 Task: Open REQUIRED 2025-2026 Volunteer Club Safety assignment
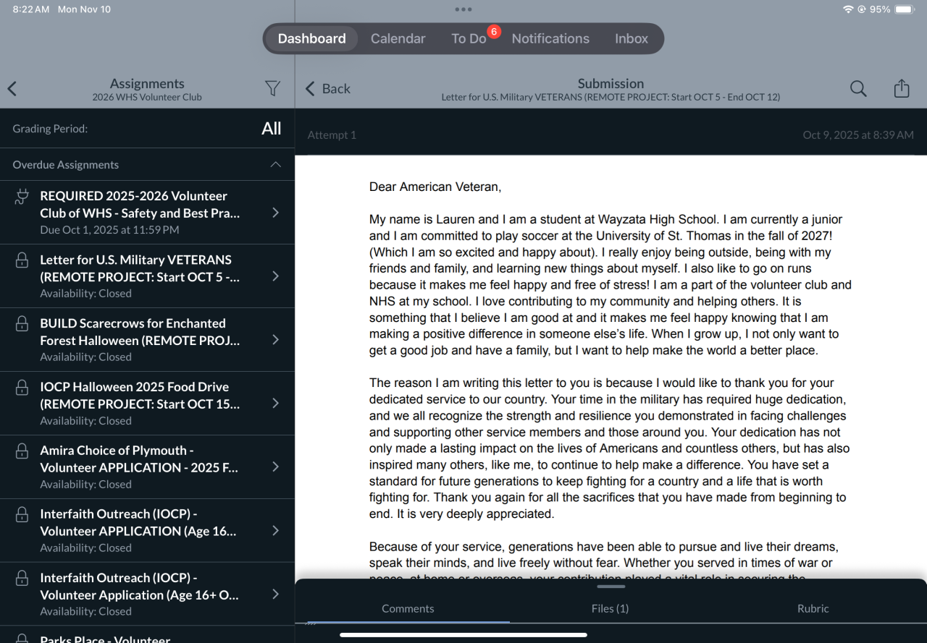[x=148, y=213]
